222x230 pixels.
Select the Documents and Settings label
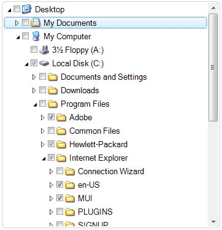104,77
